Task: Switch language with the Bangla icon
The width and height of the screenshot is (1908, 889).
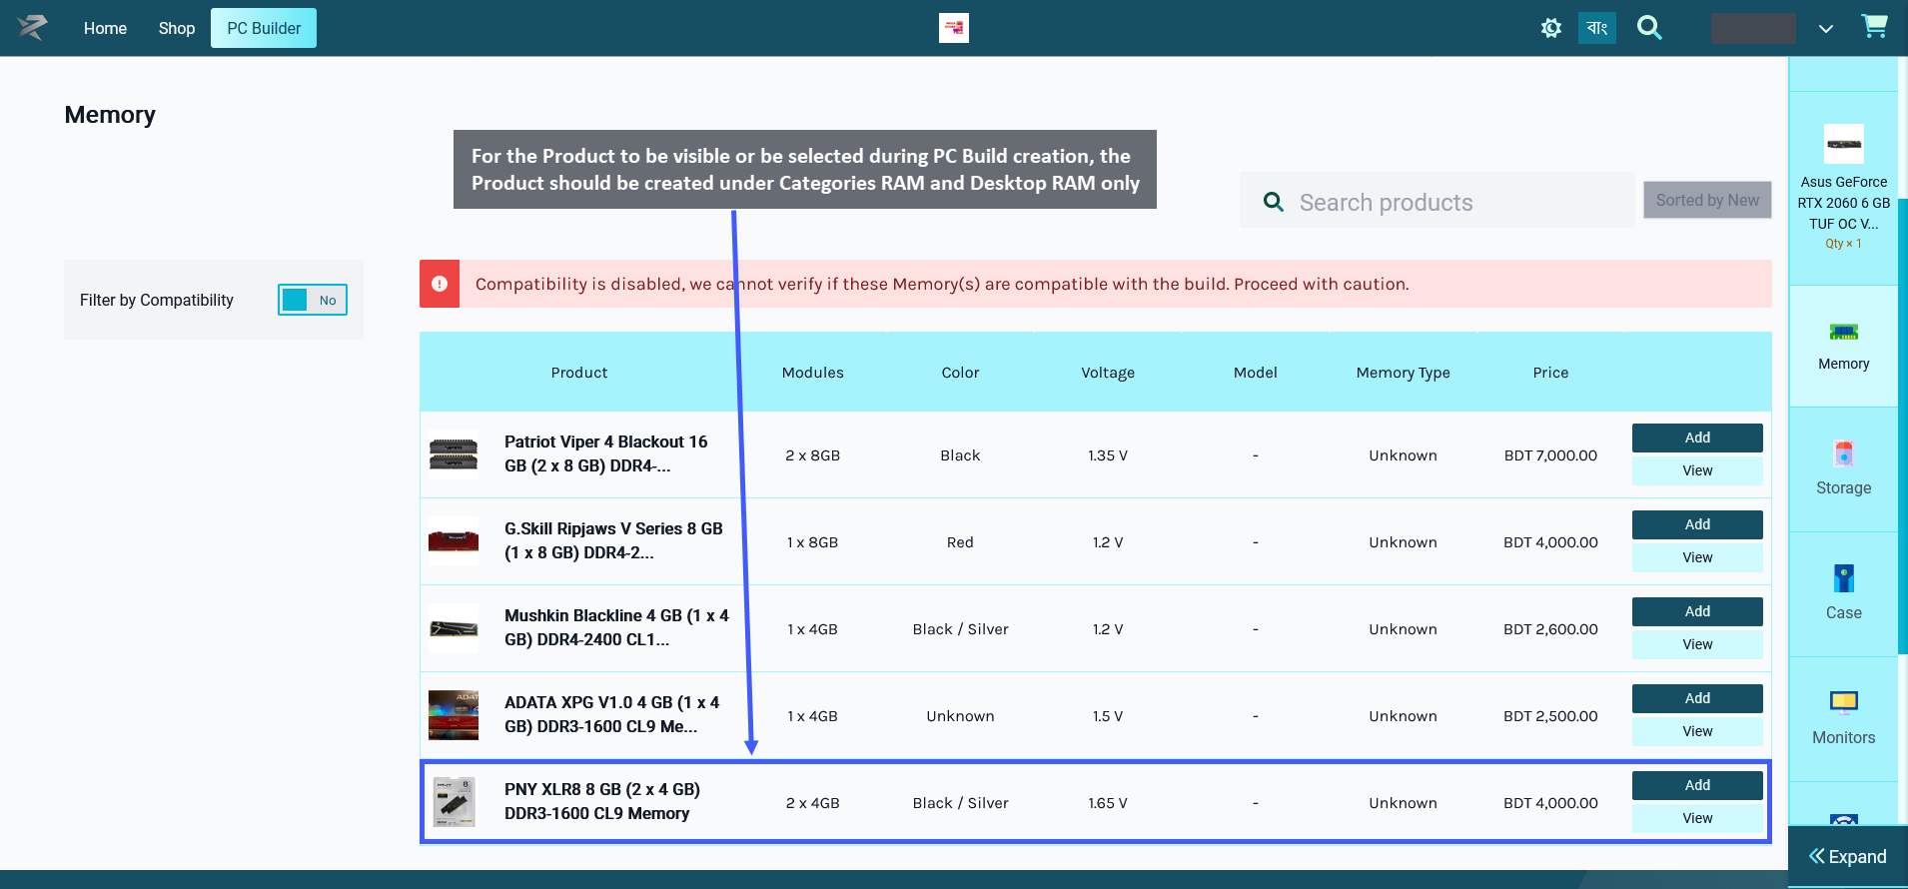Action: (x=1596, y=28)
